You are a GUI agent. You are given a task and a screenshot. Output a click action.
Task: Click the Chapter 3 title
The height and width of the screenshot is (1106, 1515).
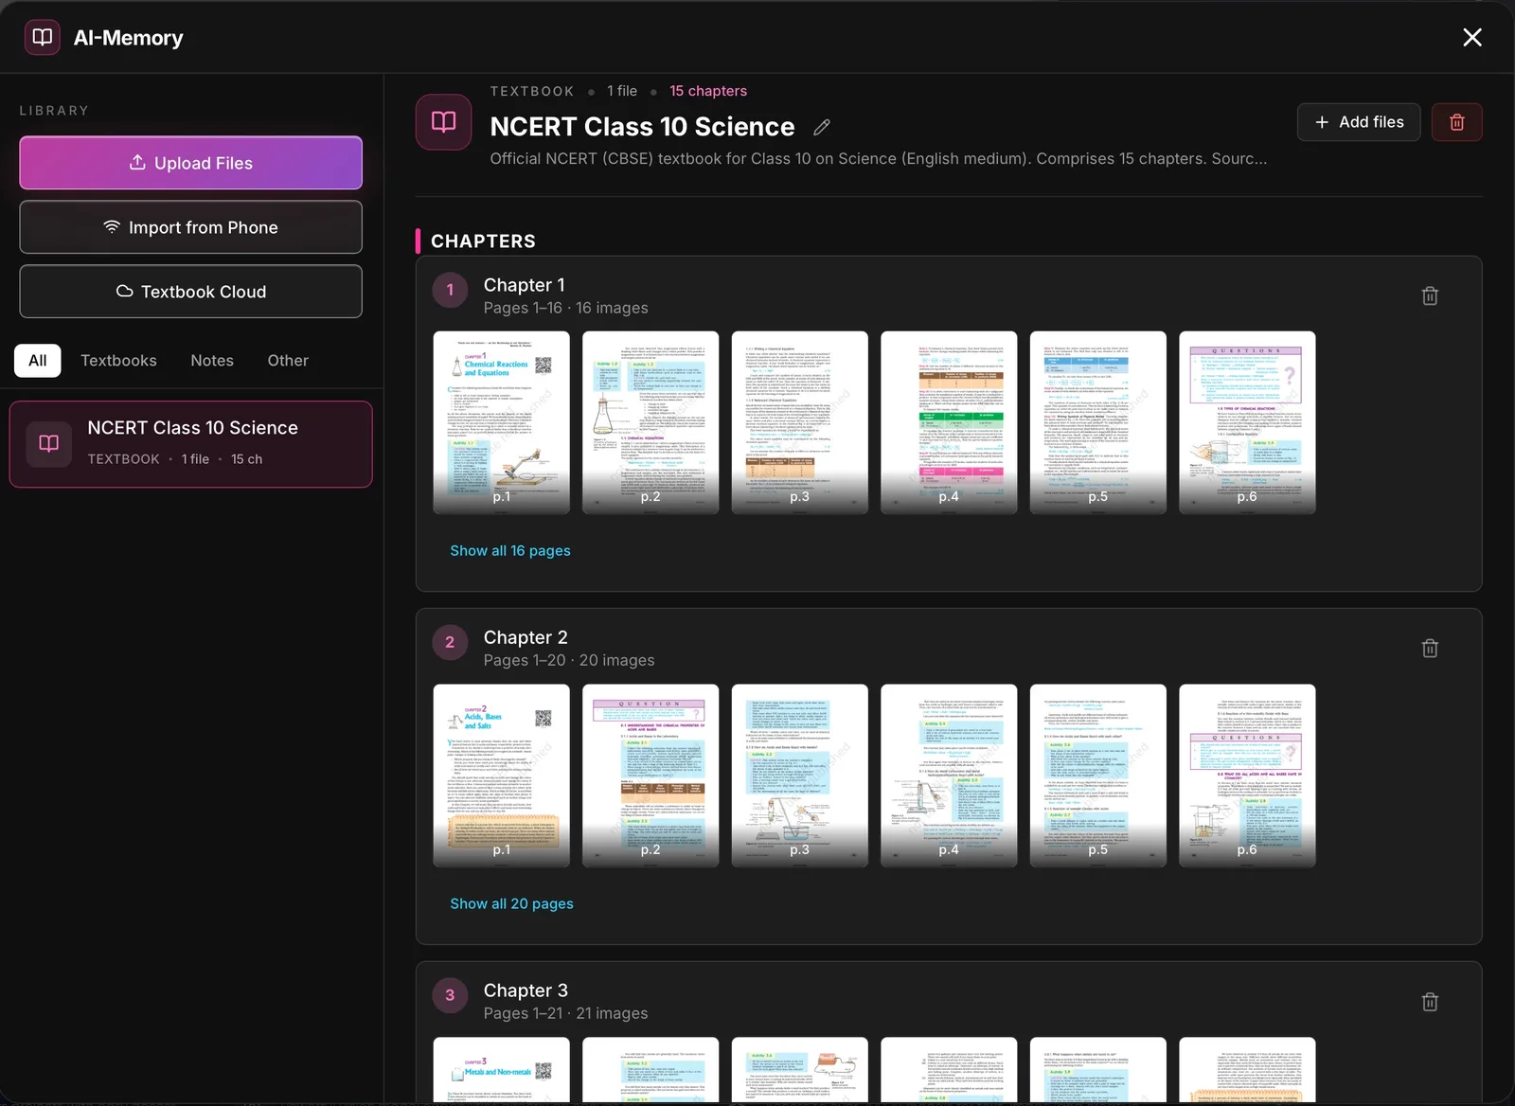click(x=526, y=990)
